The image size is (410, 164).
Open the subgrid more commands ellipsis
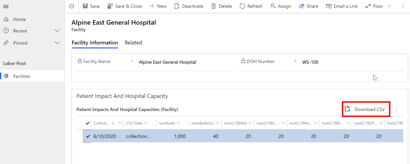pos(396,109)
